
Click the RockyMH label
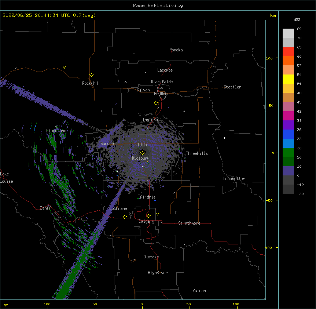coord(90,83)
